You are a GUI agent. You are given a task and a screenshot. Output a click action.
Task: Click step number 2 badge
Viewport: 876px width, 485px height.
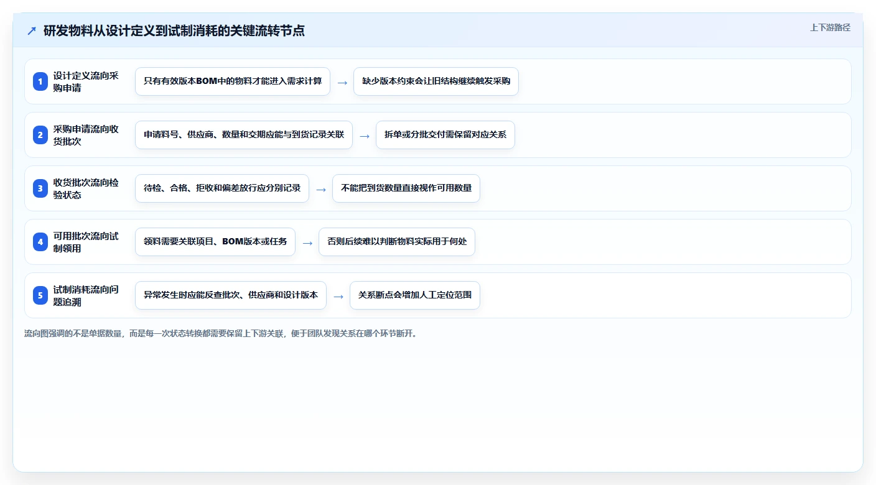[40, 135]
